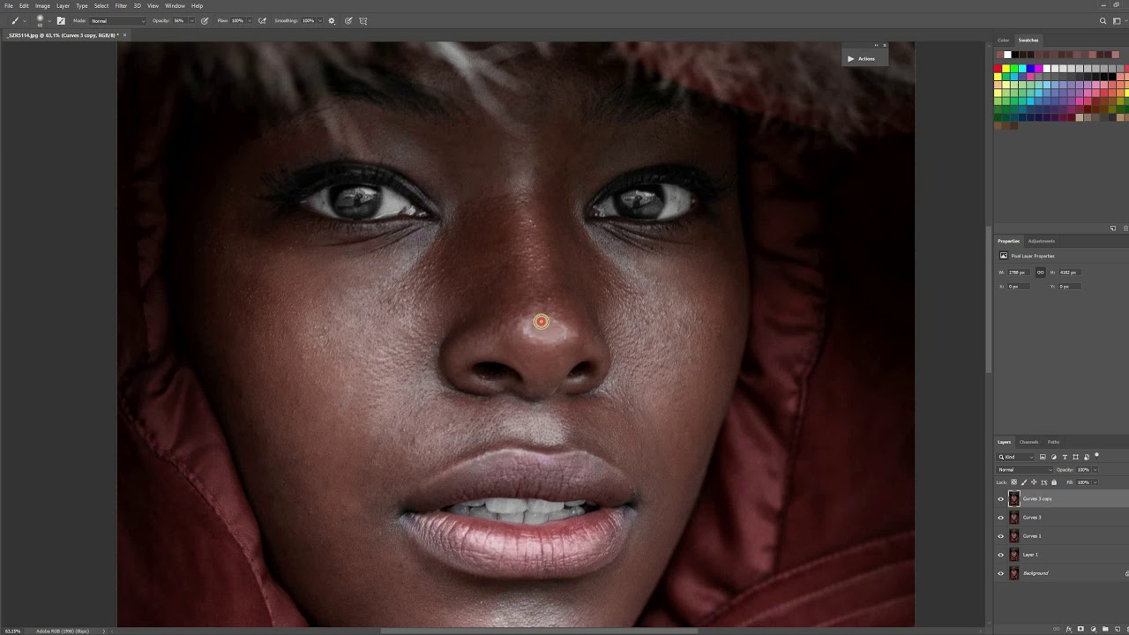Click the width field in Properties
1129x635 pixels.
[x=1019, y=273]
